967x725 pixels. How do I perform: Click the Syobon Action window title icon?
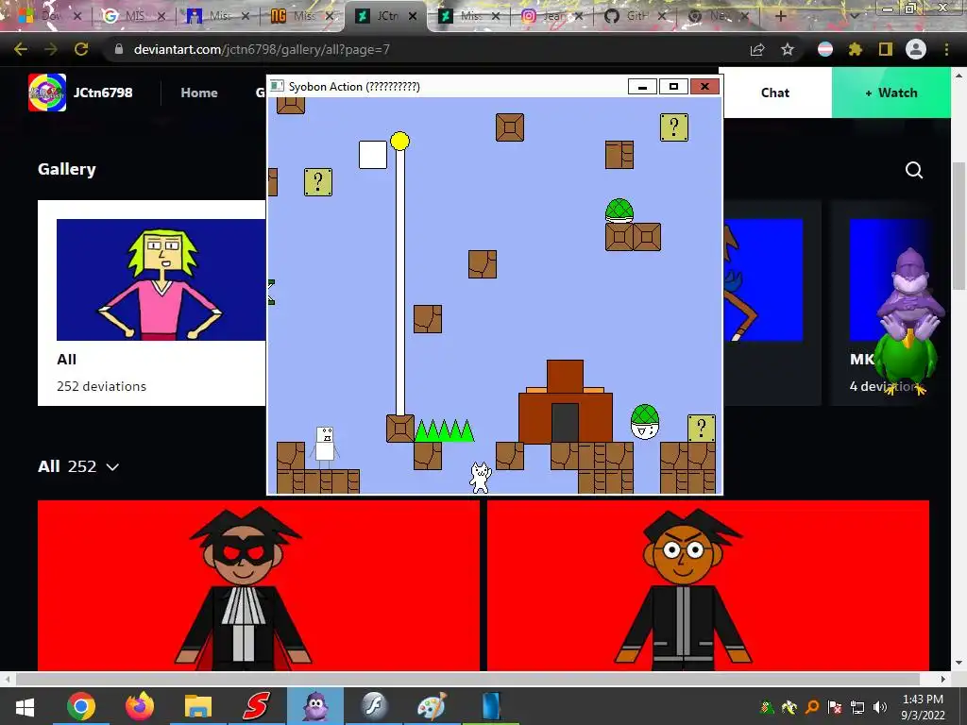[278, 86]
